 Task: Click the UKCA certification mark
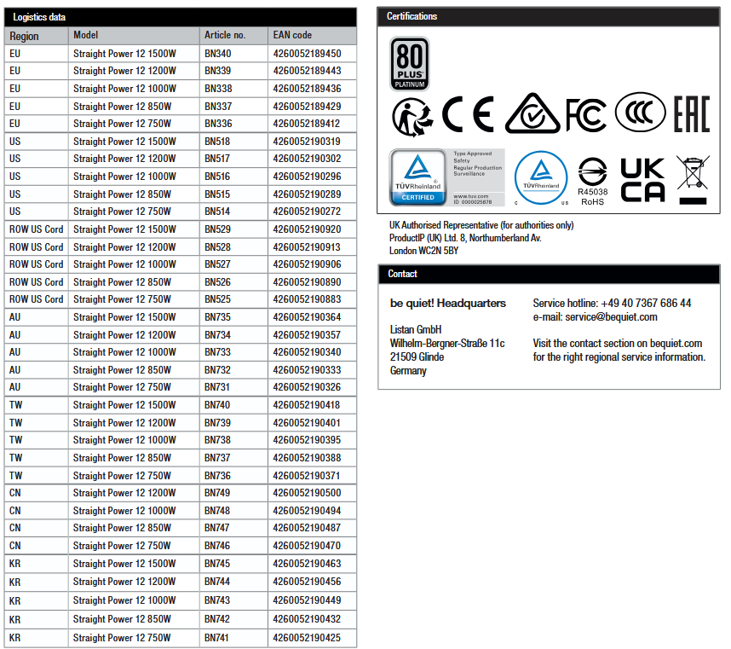[643, 180]
